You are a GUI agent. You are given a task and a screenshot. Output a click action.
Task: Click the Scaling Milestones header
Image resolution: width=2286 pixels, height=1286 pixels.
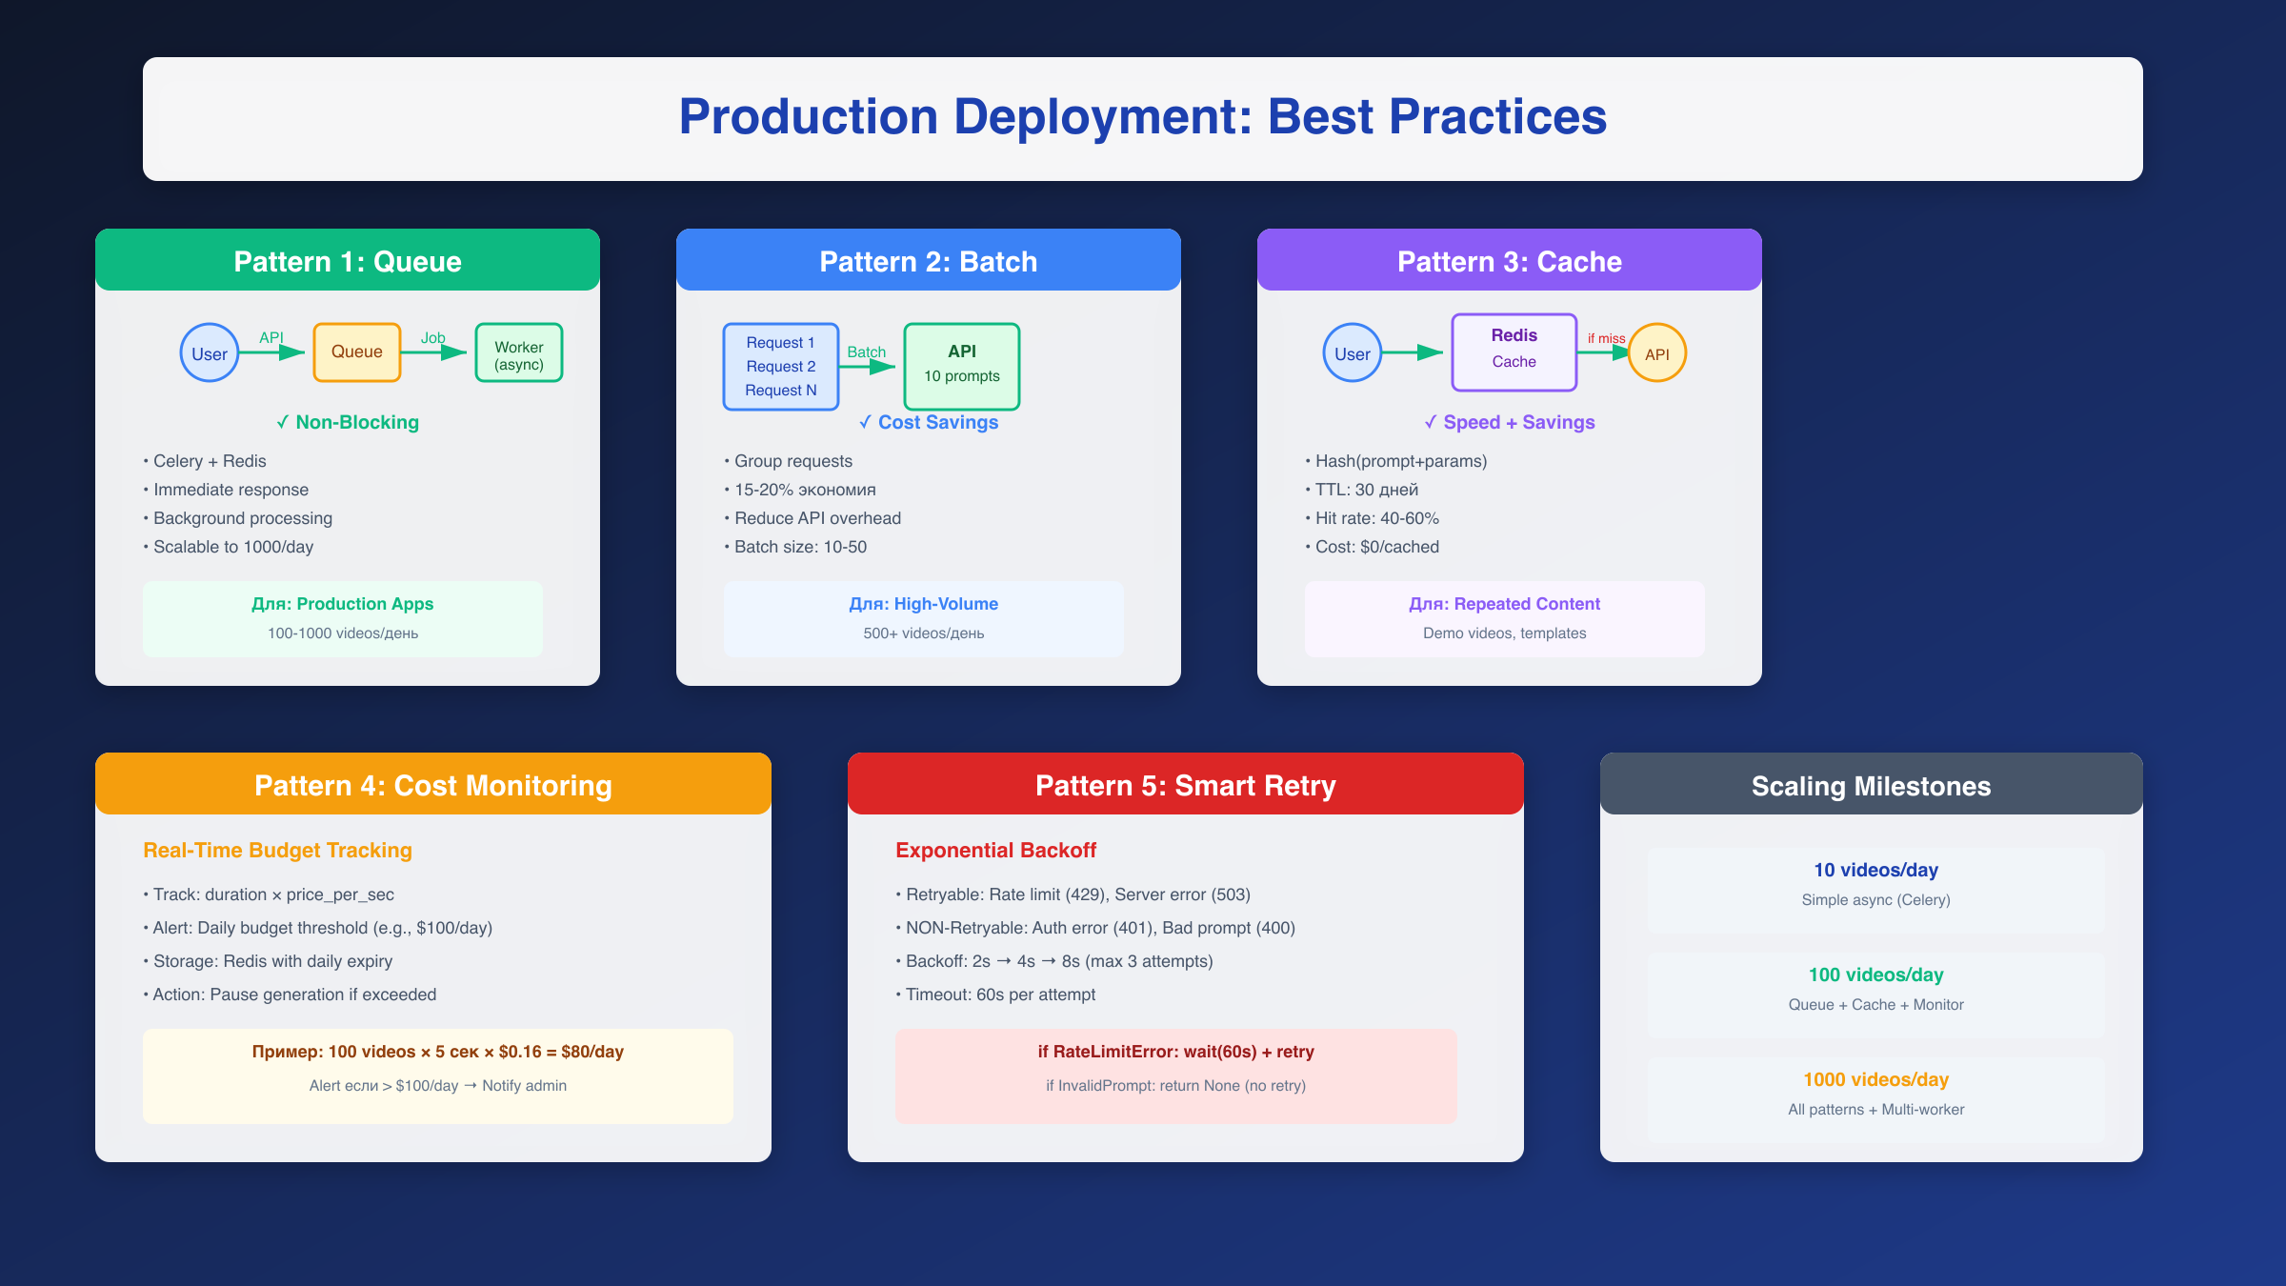[1872, 785]
